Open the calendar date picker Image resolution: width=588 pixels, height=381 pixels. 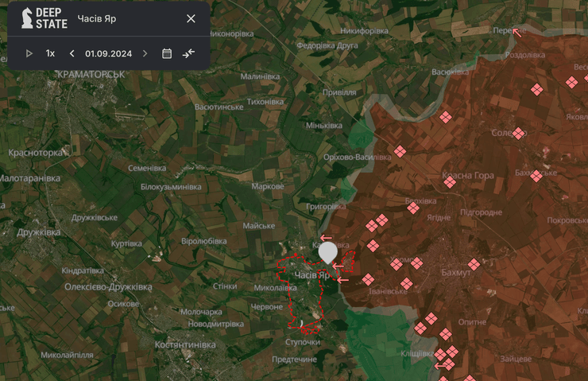click(167, 53)
